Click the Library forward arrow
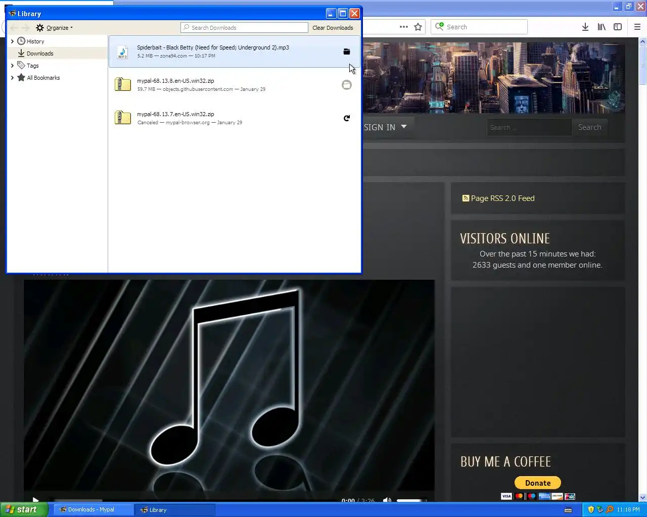The height and width of the screenshot is (517, 647). [25, 28]
